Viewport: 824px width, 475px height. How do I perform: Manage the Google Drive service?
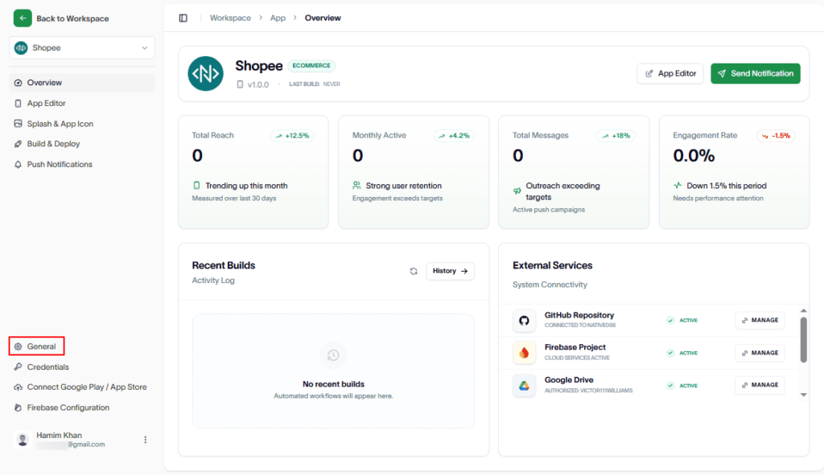point(760,385)
